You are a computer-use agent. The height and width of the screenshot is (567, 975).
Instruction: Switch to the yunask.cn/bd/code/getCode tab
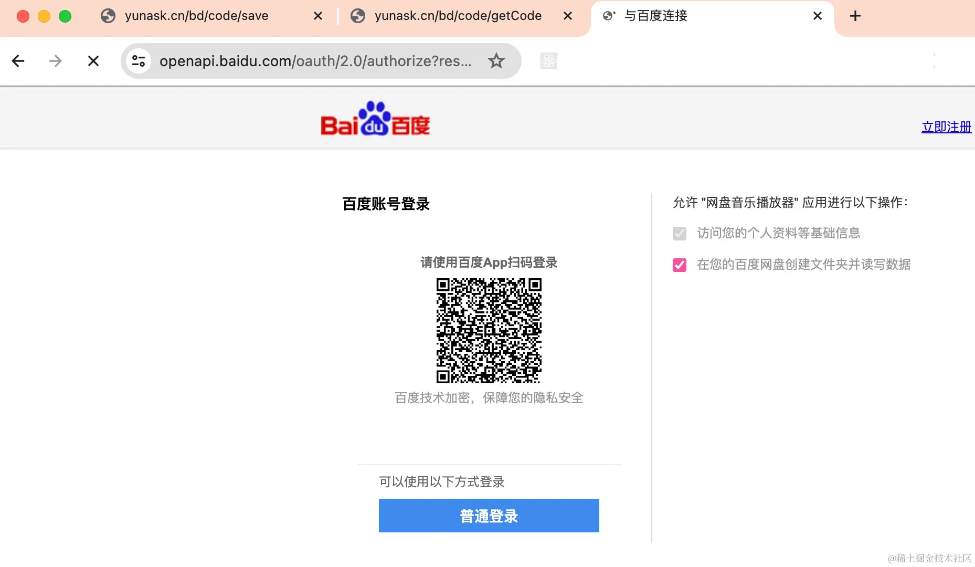pyautogui.click(x=458, y=16)
